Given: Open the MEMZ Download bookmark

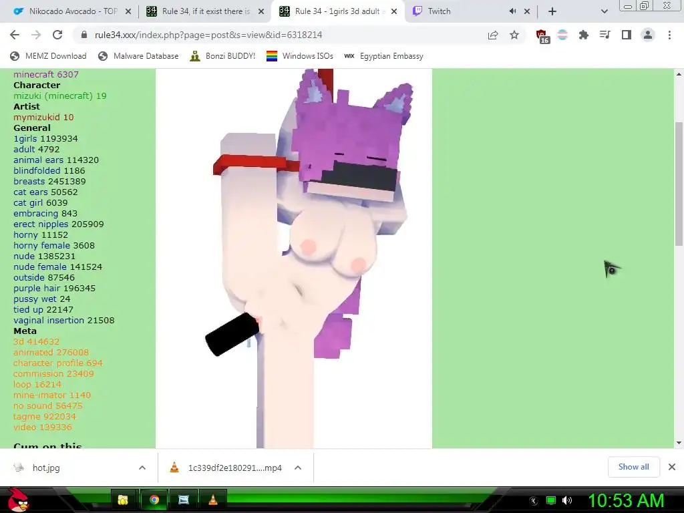Looking at the screenshot, I should [48, 56].
